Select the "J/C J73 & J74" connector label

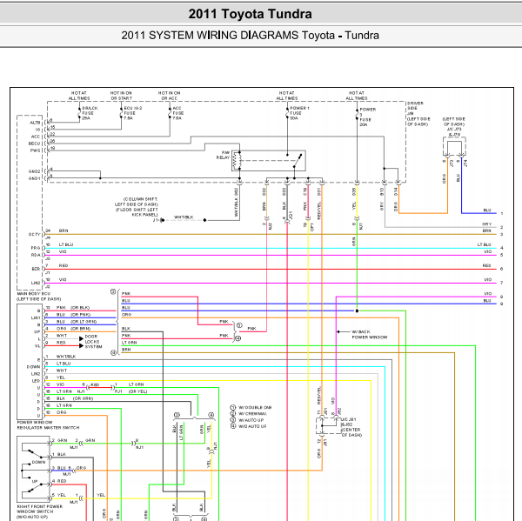point(454,132)
